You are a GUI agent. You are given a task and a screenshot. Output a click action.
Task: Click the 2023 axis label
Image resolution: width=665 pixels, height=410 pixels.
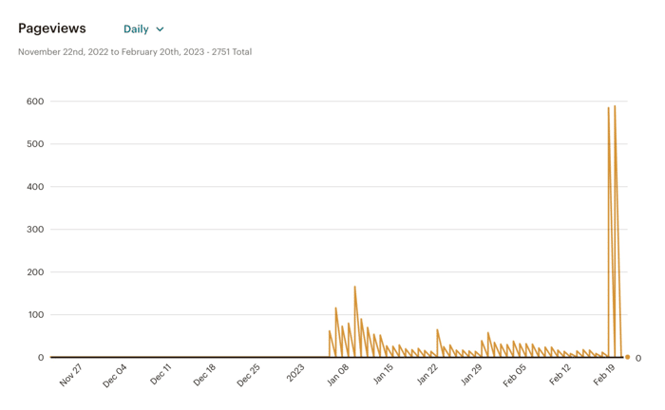tap(295, 373)
